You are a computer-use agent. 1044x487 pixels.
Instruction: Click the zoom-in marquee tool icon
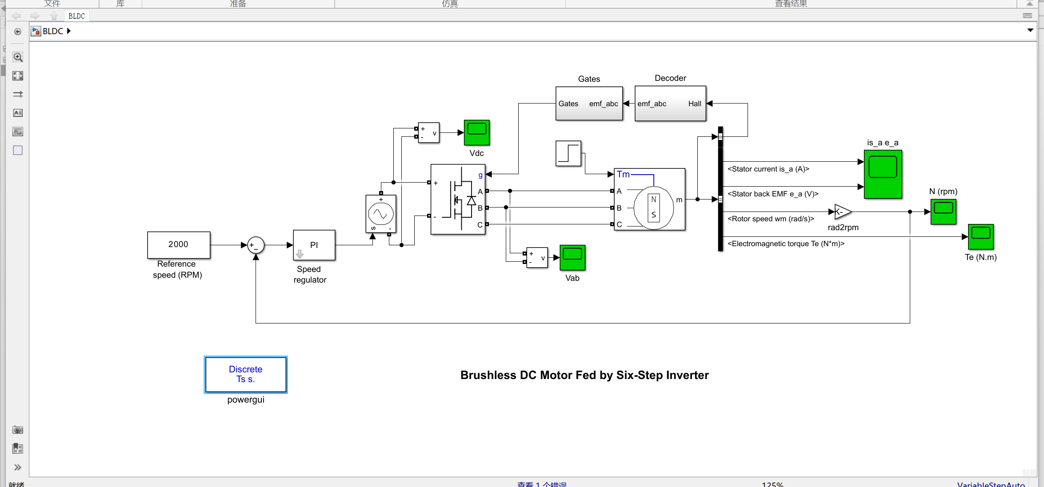pyautogui.click(x=18, y=57)
